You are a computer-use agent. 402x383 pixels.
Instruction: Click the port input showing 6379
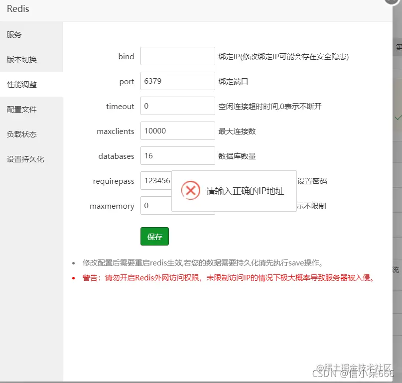pos(177,81)
